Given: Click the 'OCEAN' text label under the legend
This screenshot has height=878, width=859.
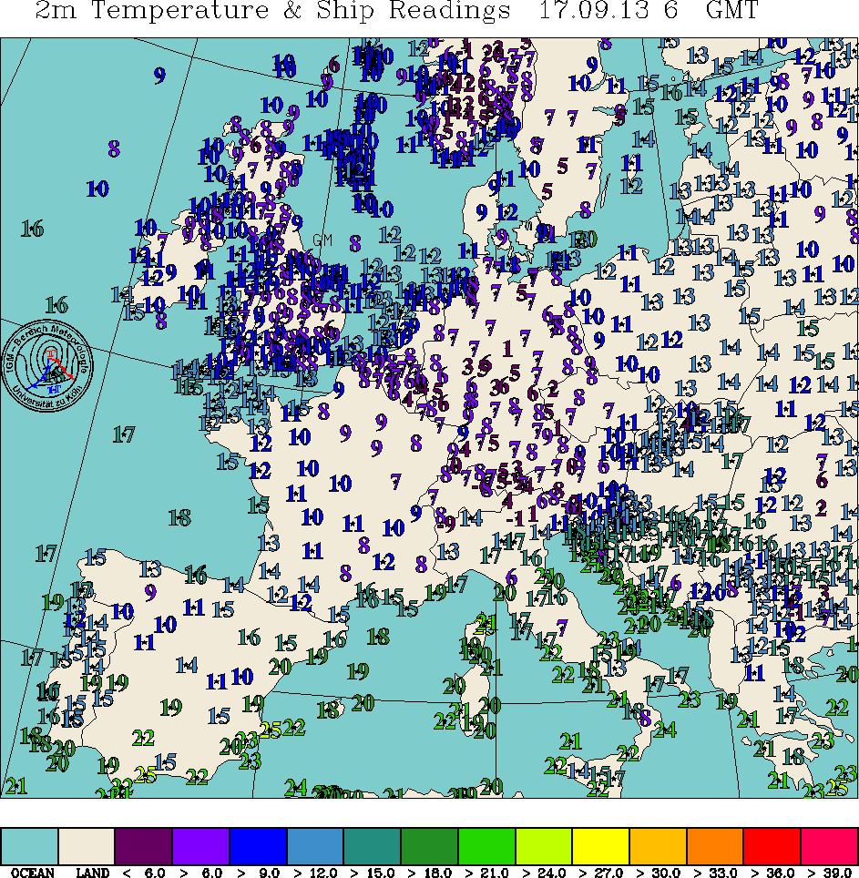Looking at the screenshot, I should tap(33, 873).
